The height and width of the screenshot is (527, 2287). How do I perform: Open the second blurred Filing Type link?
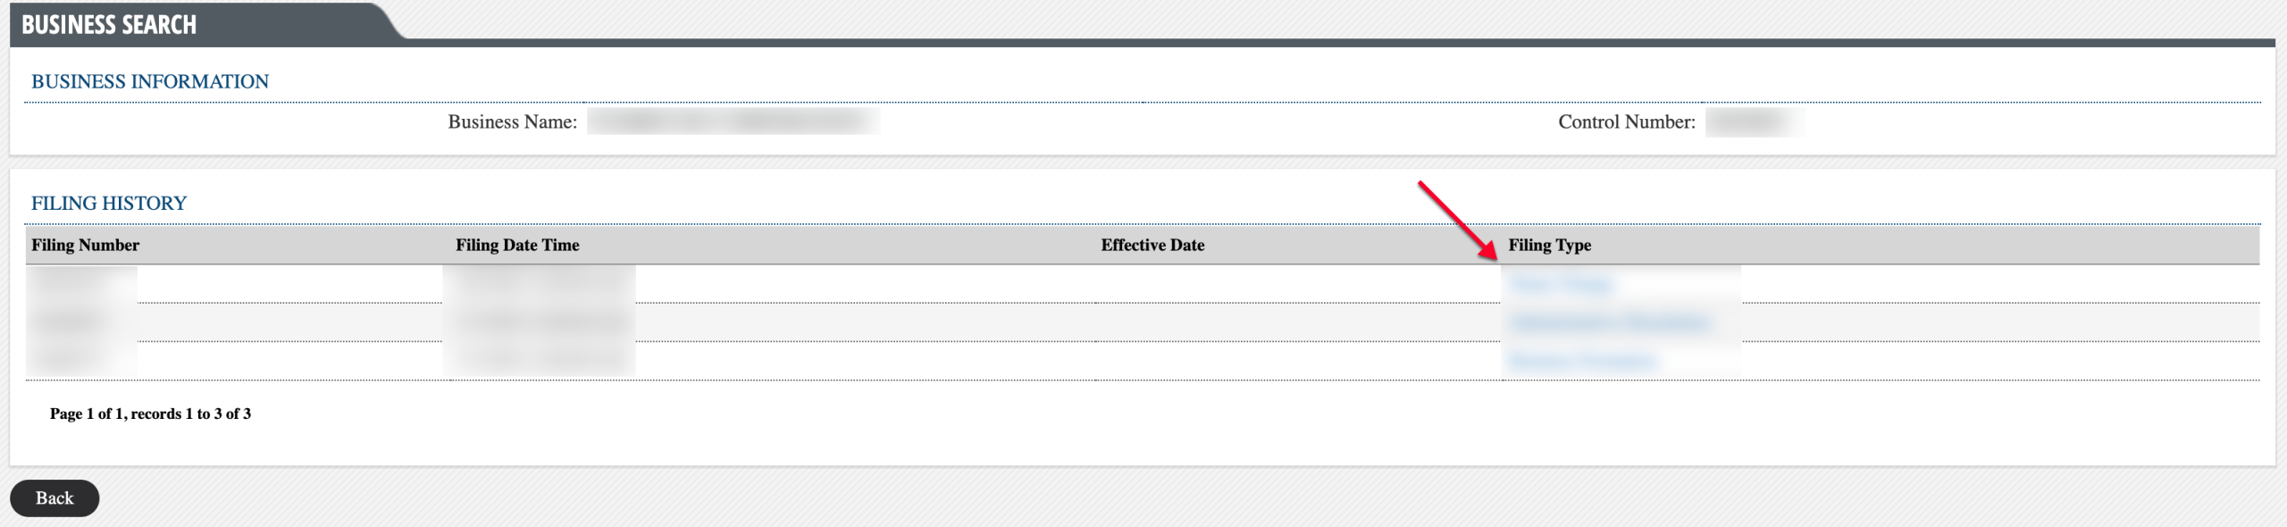point(1609,322)
